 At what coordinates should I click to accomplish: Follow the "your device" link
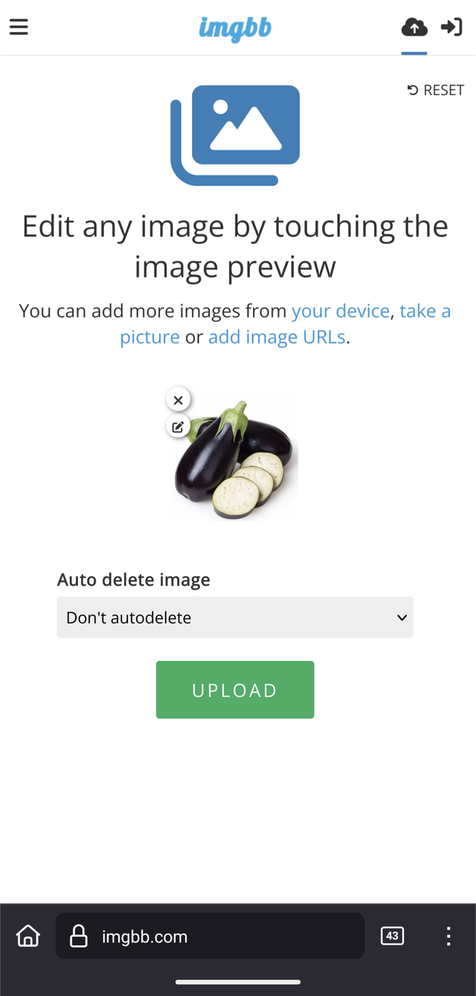(x=341, y=310)
